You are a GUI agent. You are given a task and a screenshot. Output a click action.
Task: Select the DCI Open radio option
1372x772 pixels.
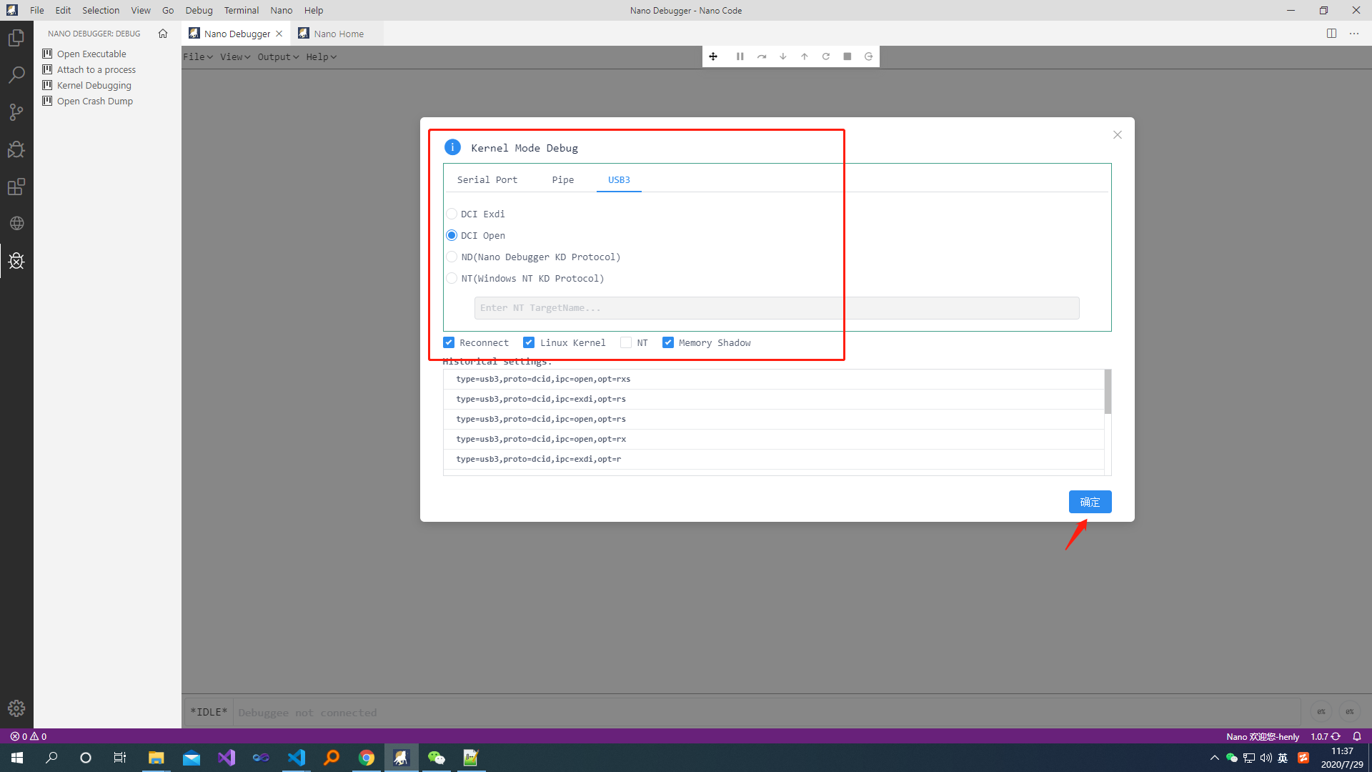click(x=452, y=235)
